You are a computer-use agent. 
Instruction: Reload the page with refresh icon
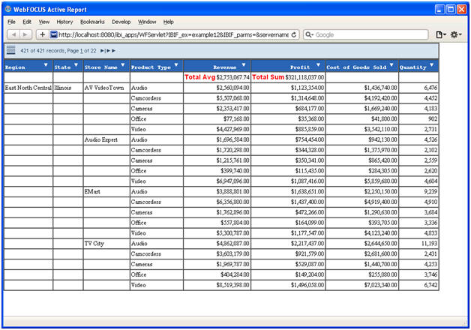click(294, 34)
